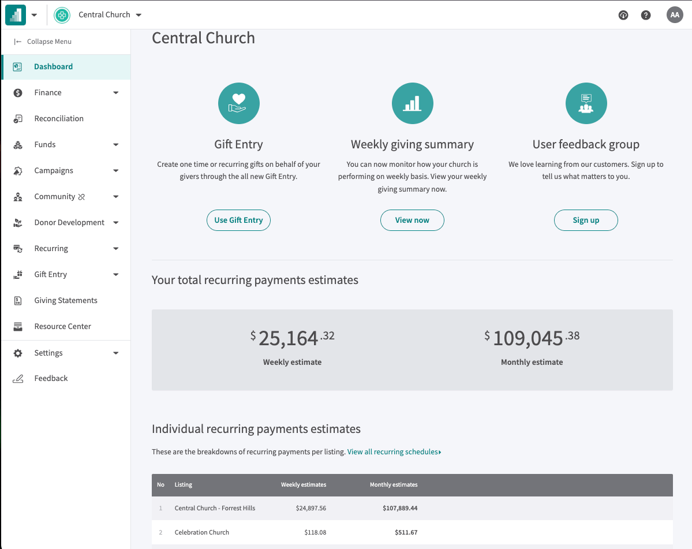Open the View all recurring schedules link
The height and width of the screenshot is (549, 692).
(394, 452)
